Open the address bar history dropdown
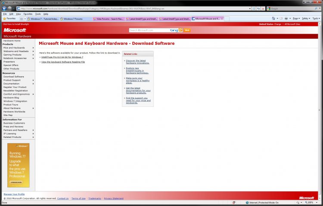This screenshot has width=323, height=206. coord(250,9)
